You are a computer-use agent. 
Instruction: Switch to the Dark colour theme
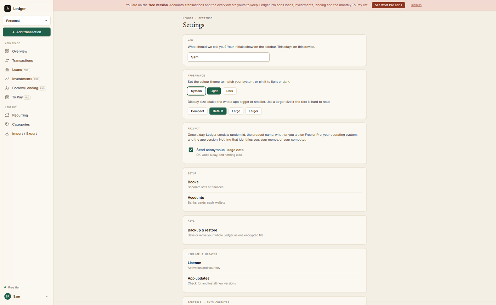(x=230, y=91)
